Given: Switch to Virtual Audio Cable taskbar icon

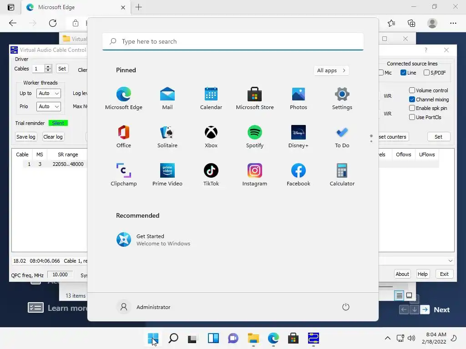Looking at the screenshot, I should [313, 338].
